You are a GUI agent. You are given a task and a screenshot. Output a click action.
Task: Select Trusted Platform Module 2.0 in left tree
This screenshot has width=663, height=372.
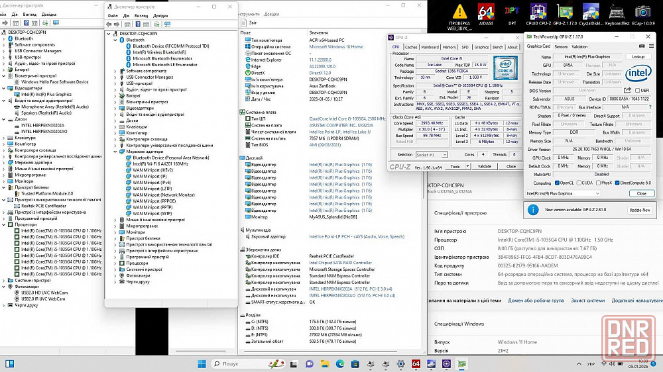tap(47, 193)
